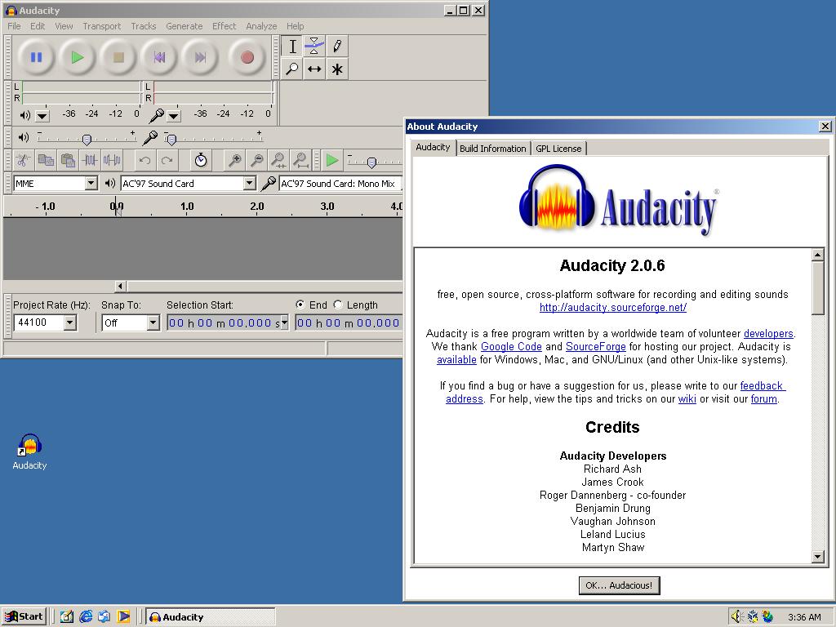Screen dimensions: 836x627
Task: Click the red Record button
Action: click(x=247, y=57)
